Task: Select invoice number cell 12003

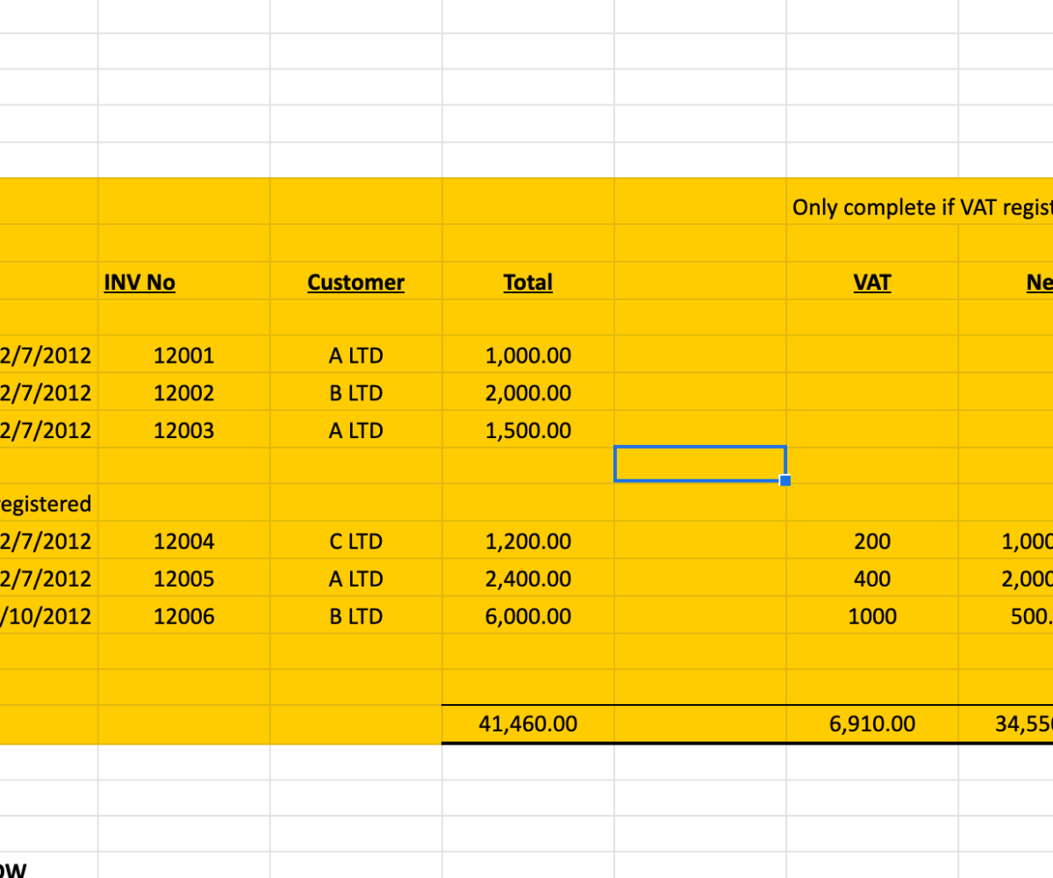Action: 183,430
